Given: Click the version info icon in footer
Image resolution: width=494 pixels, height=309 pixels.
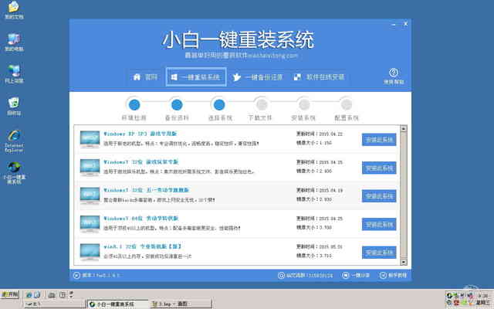Looking at the screenshot, I should pos(76,276).
